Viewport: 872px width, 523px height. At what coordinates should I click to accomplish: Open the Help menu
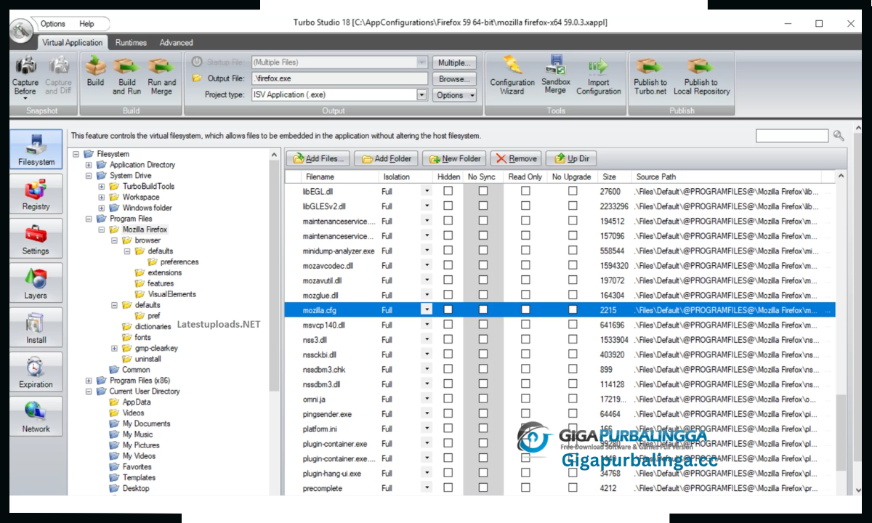[x=86, y=24]
